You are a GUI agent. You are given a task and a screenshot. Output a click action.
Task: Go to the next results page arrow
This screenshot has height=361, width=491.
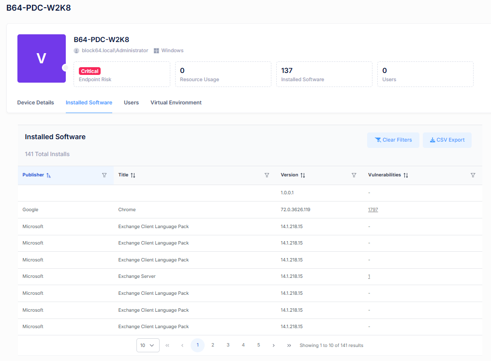click(274, 346)
